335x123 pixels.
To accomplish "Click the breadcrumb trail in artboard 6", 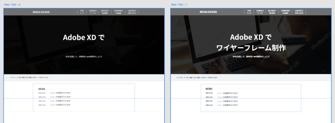I will tap(29, 78).
